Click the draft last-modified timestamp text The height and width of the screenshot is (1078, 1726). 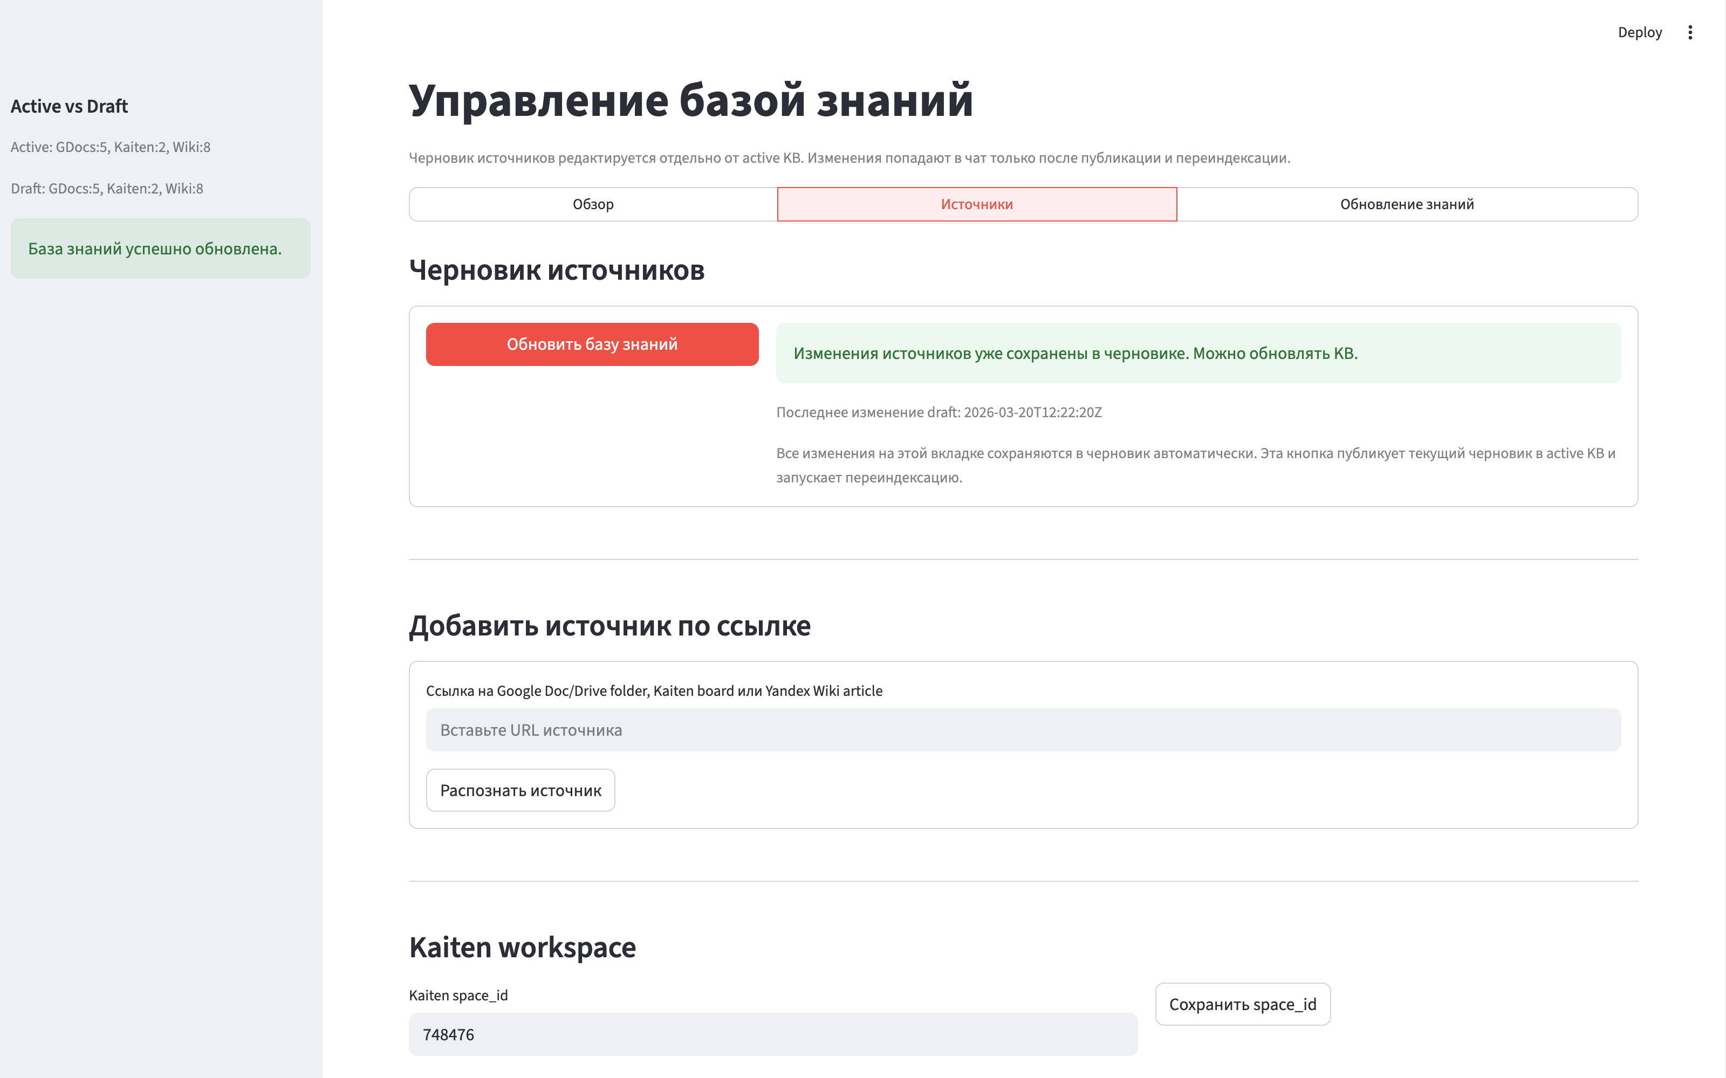(939, 412)
